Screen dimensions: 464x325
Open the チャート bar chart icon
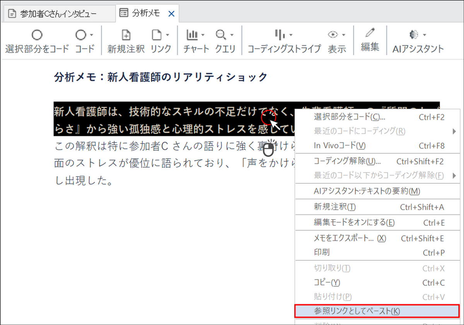(192, 35)
